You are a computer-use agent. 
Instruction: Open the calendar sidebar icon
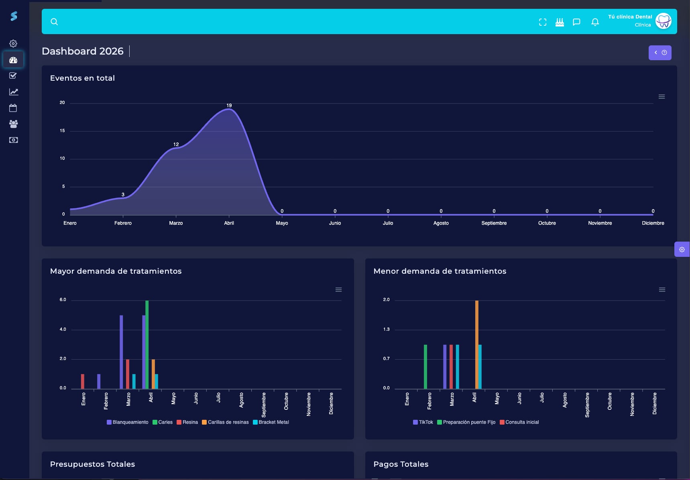(13, 108)
